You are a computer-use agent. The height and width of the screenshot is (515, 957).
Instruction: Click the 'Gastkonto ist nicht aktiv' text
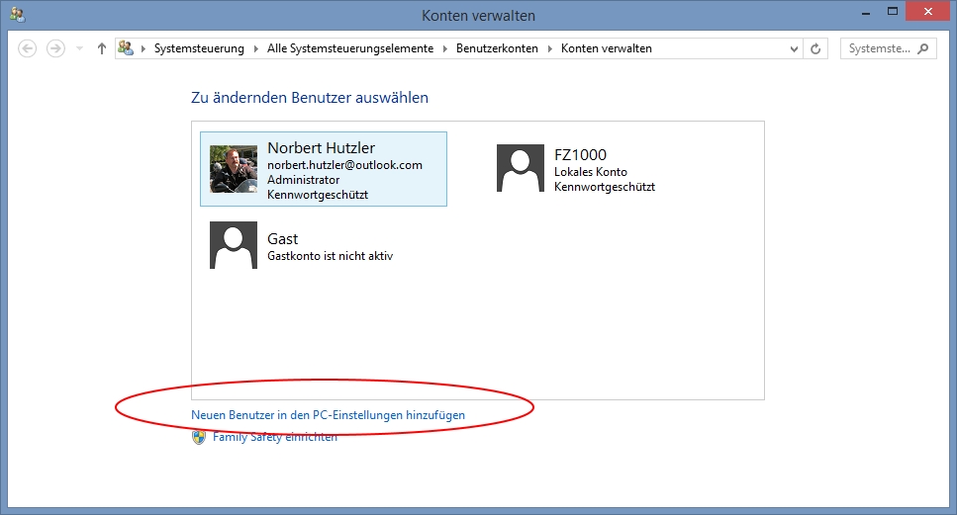click(x=331, y=256)
